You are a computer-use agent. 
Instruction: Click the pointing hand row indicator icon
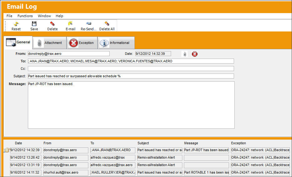pyautogui.click(x=7, y=150)
